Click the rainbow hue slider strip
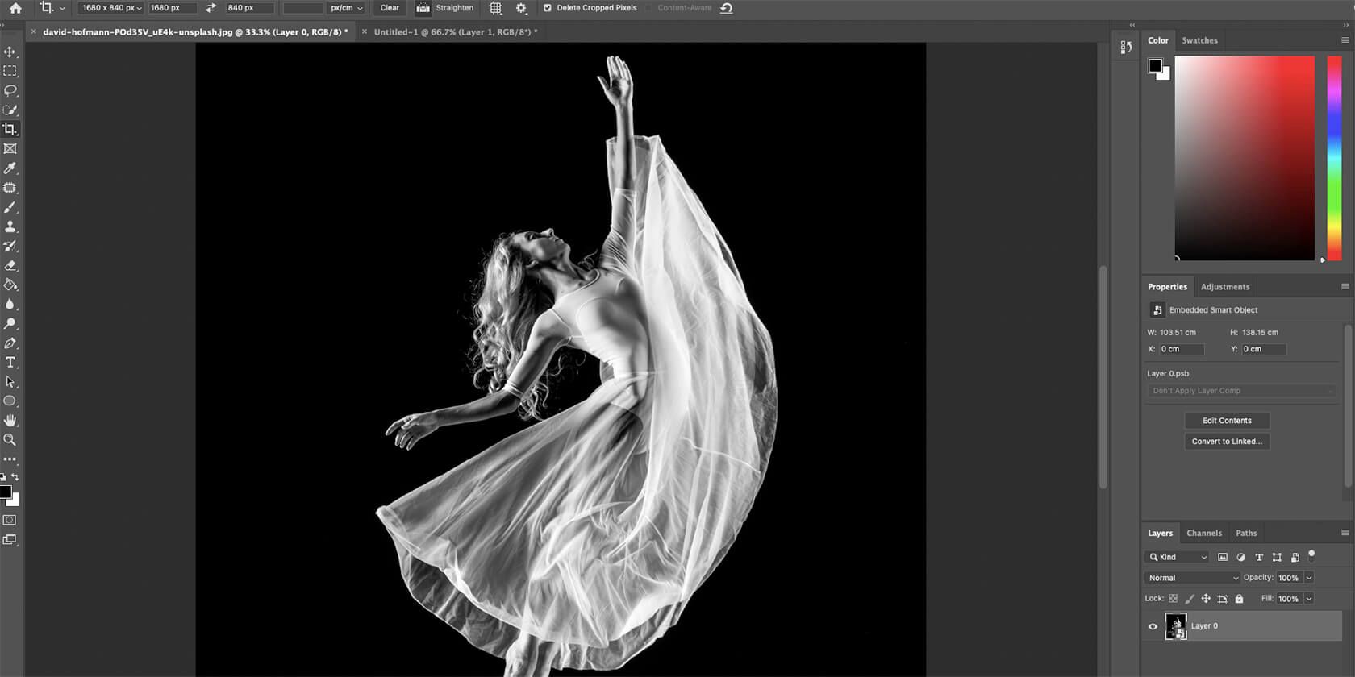This screenshot has height=677, width=1355. click(1334, 157)
